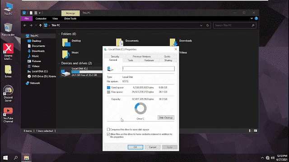Open Hardware tab in Properties
Screen dimensions: 289x162
click(149, 60)
